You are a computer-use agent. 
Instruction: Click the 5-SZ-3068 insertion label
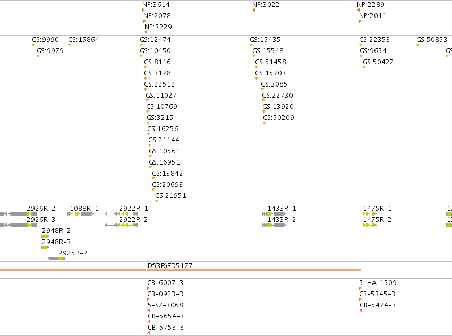(x=165, y=305)
